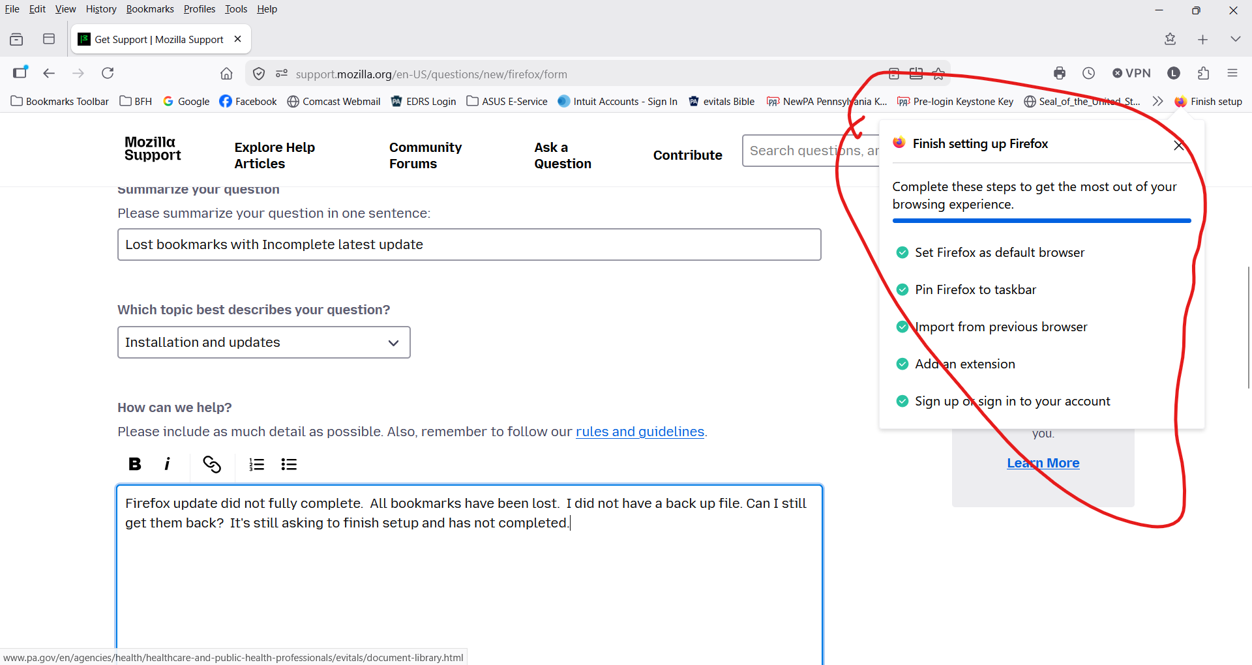The height and width of the screenshot is (665, 1252).
Task: Reload the current page
Action: (x=108, y=73)
